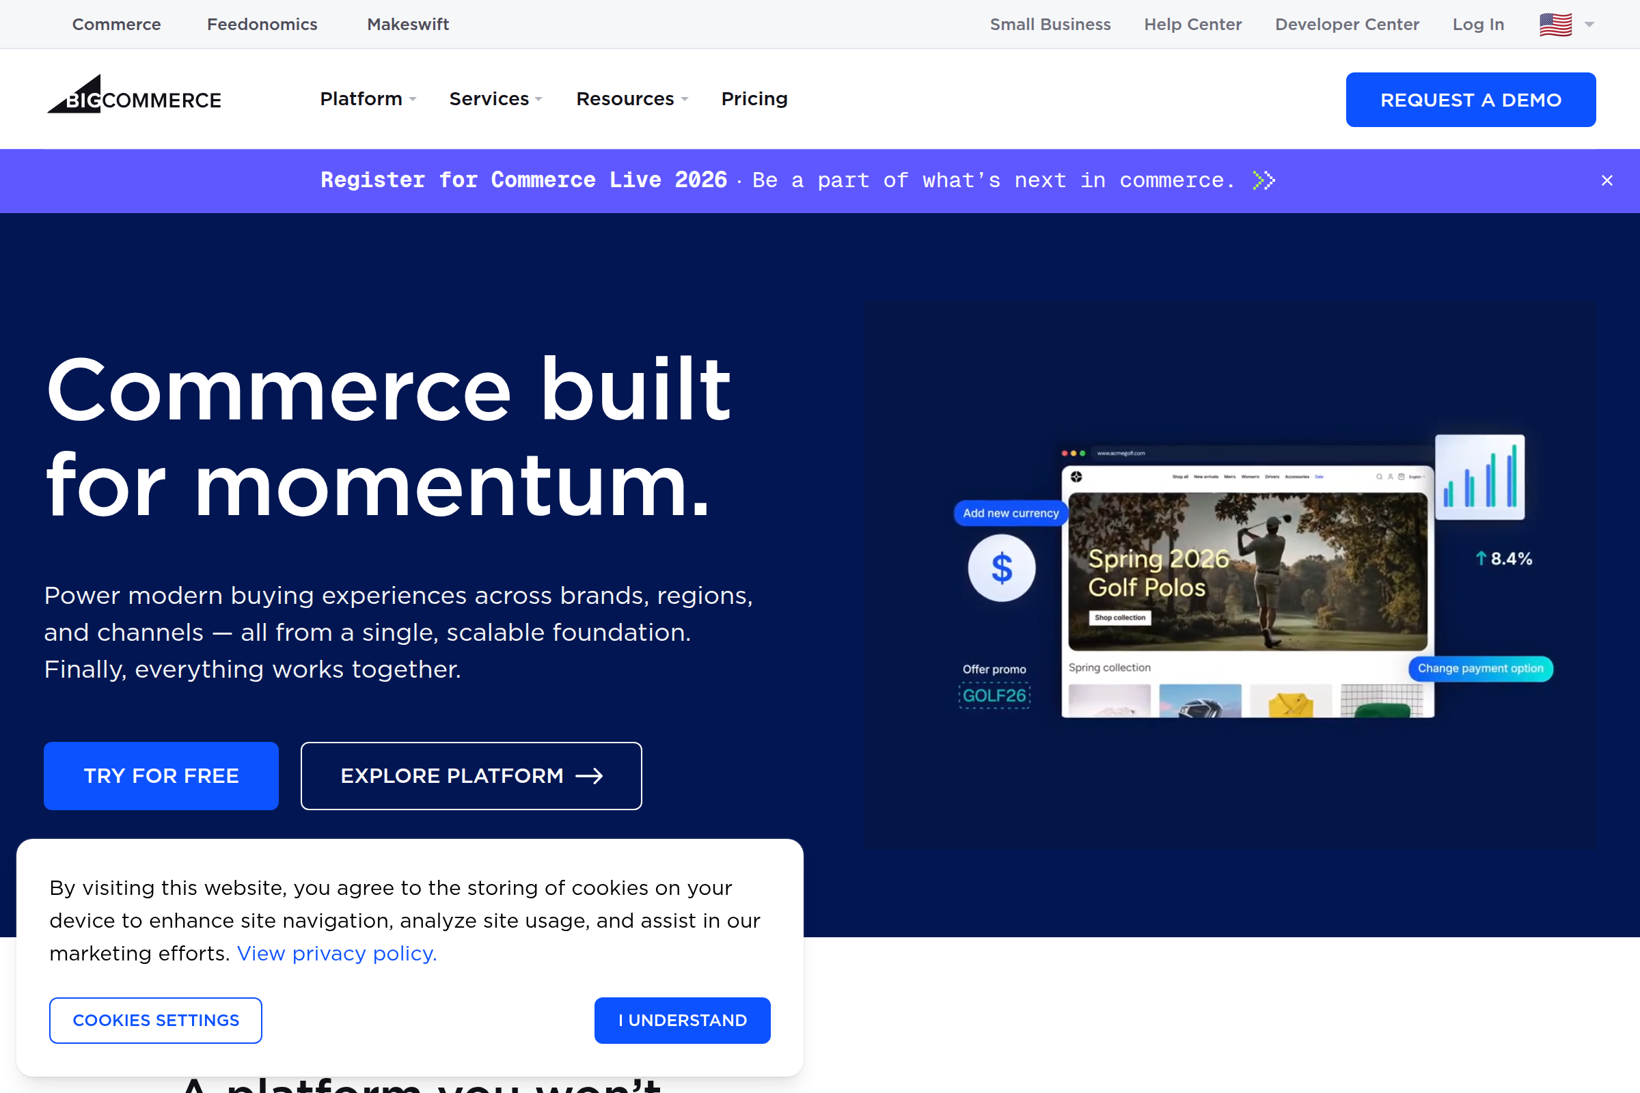Image resolution: width=1640 pixels, height=1093 pixels.
Task: Click the red dot in the browser mockup
Action: pyautogui.click(x=1065, y=453)
